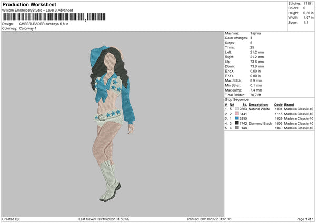Select the Diamond Black description text
The height and width of the screenshot is (223, 316).
[x=260, y=123]
